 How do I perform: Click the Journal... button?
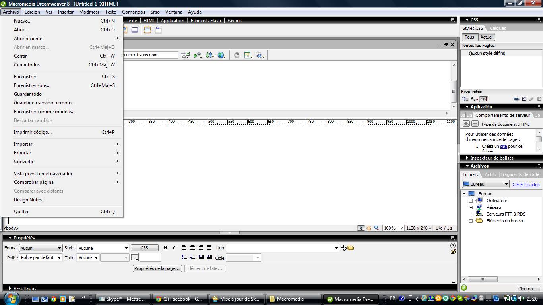[529, 289]
